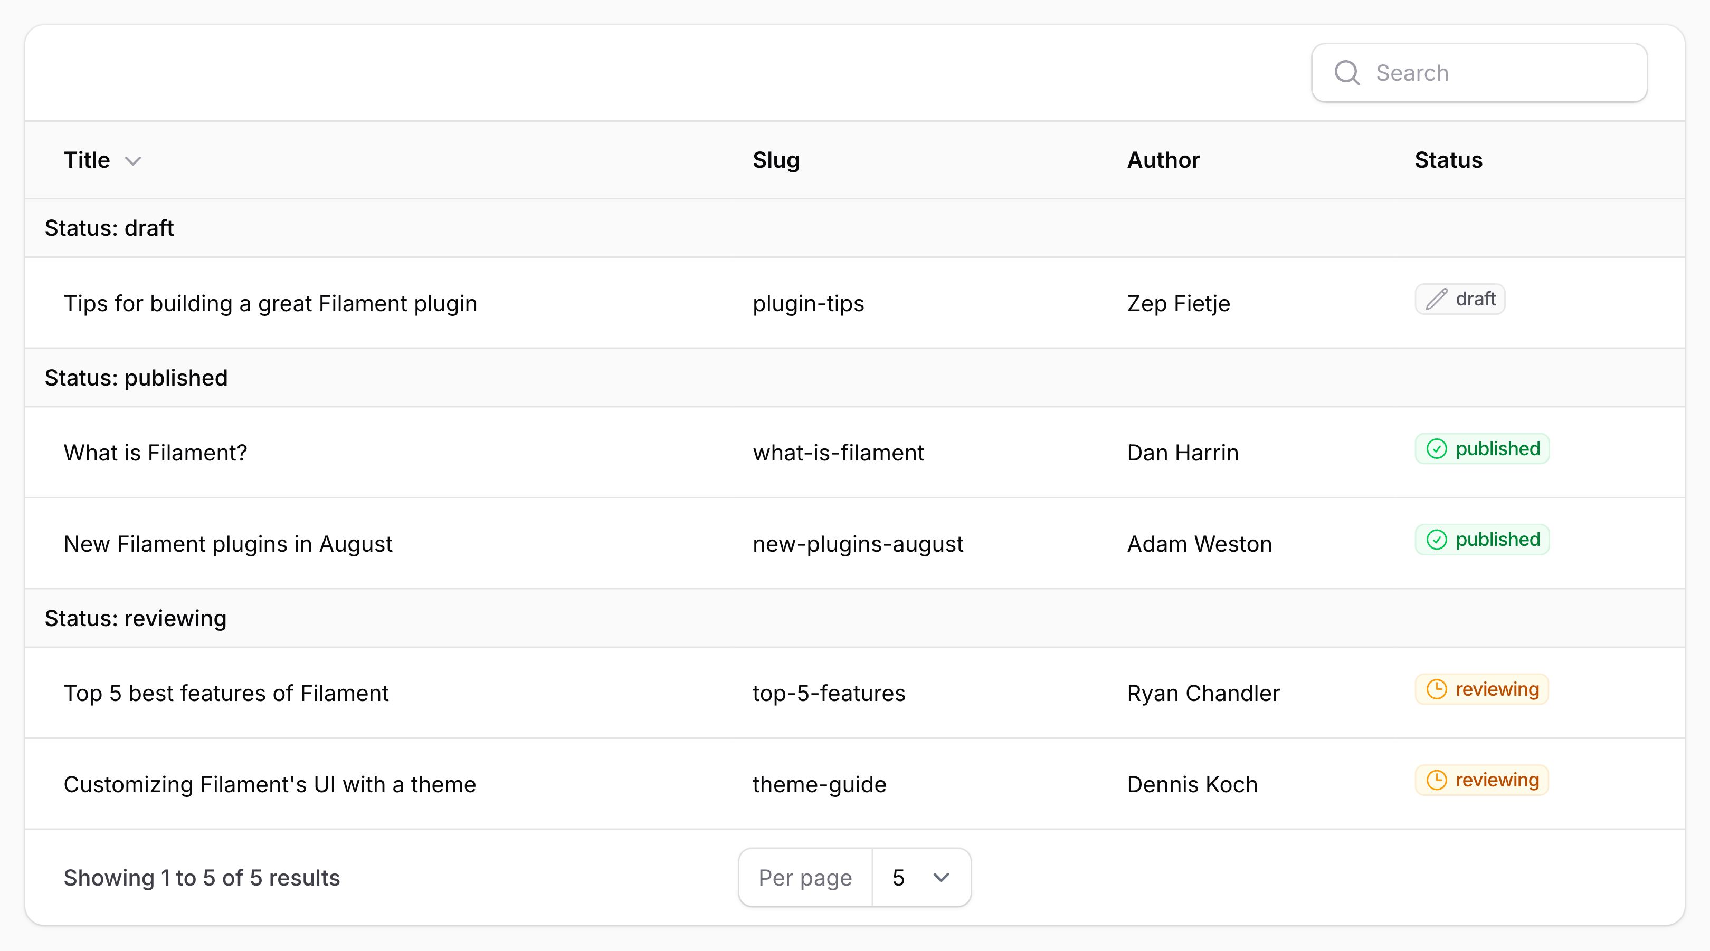
Task: Select the 'Status: draft' group header
Action: [109, 228]
